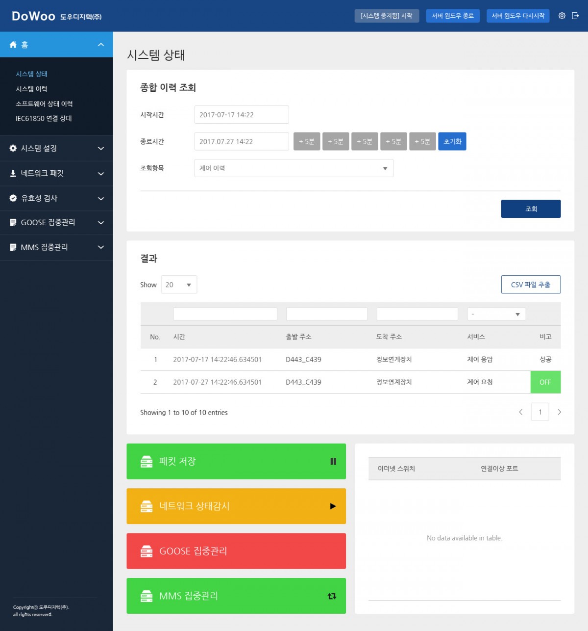Click the 2017-07-17 14:22:46.634501 timestamp cell

pos(218,360)
